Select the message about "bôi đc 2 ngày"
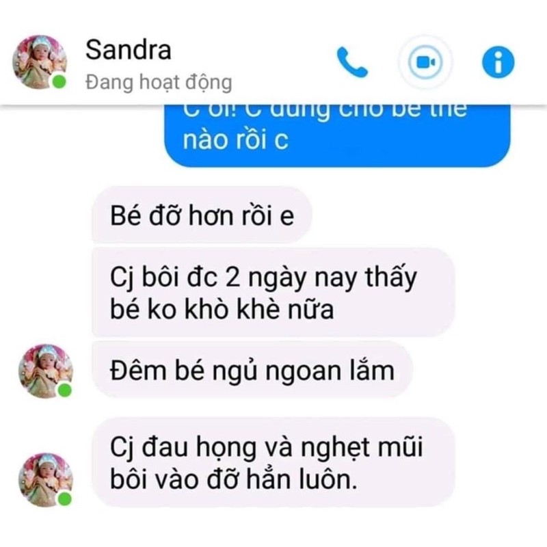 coord(273,293)
